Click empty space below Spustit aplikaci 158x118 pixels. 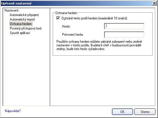point(26,70)
